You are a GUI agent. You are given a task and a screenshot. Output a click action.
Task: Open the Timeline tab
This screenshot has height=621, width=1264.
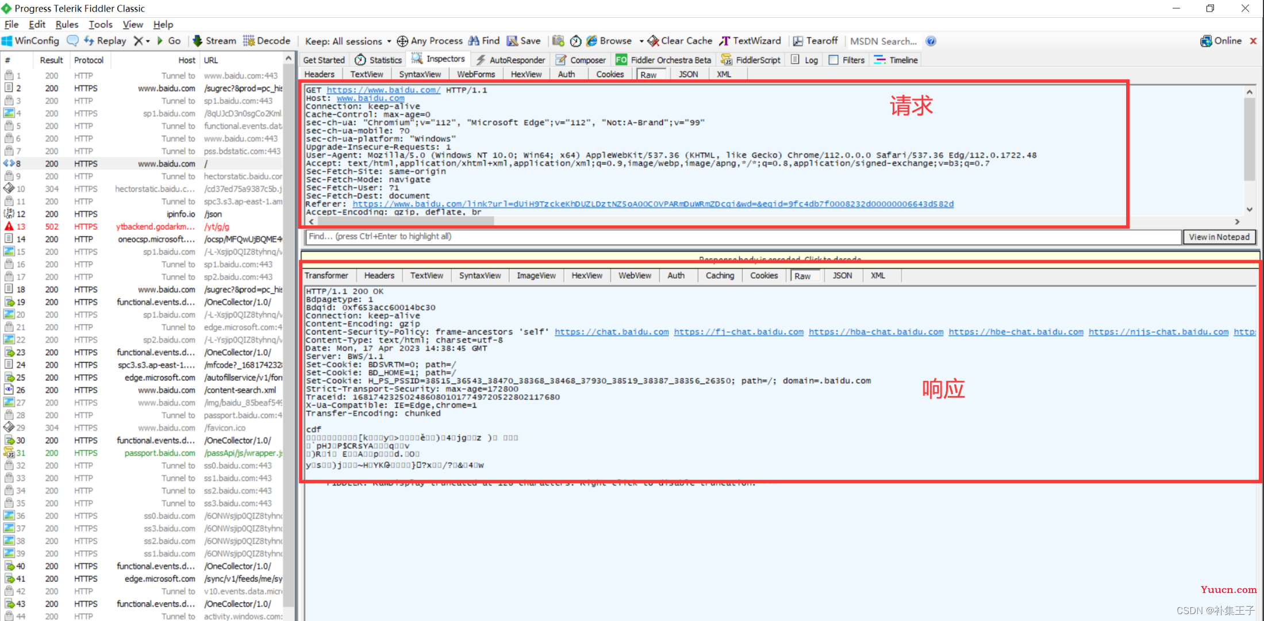tap(896, 60)
